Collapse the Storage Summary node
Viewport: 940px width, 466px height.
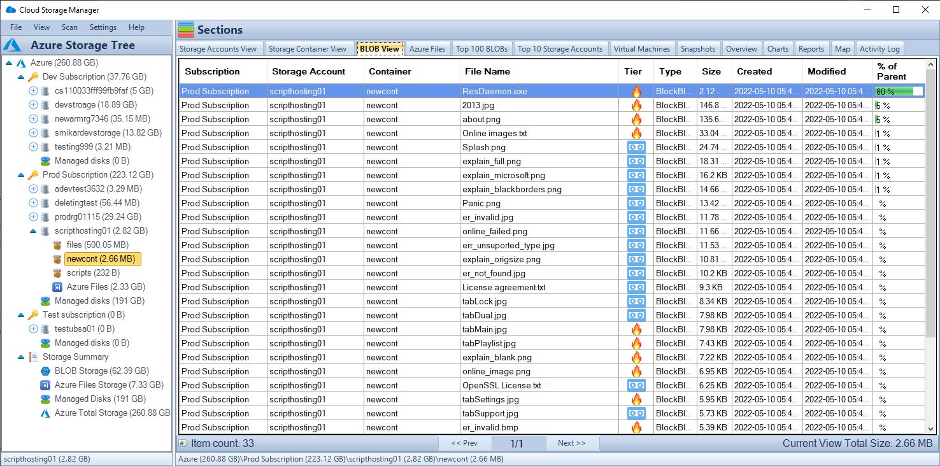21,357
